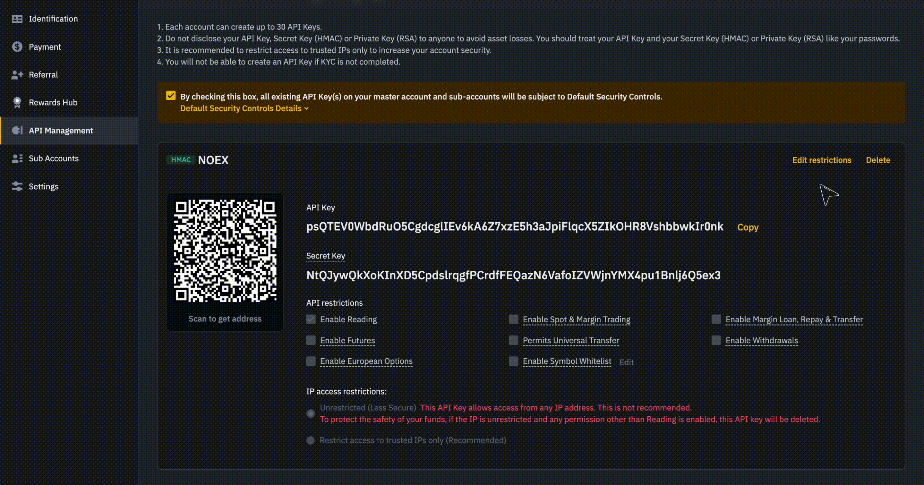This screenshot has height=485, width=924.
Task: Select Restrict access to trusted IPs radio
Action: tap(311, 440)
